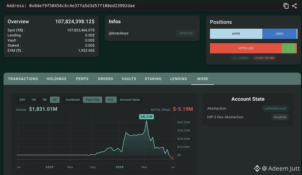Select the All time range
This screenshot has width=302, height=175.
tap(55, 100)
